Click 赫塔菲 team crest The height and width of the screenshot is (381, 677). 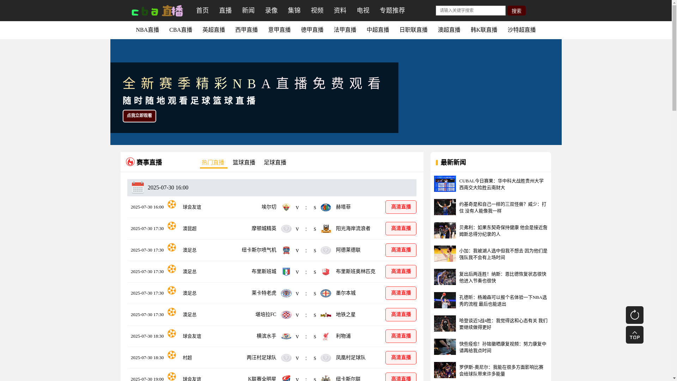point(326,207)
